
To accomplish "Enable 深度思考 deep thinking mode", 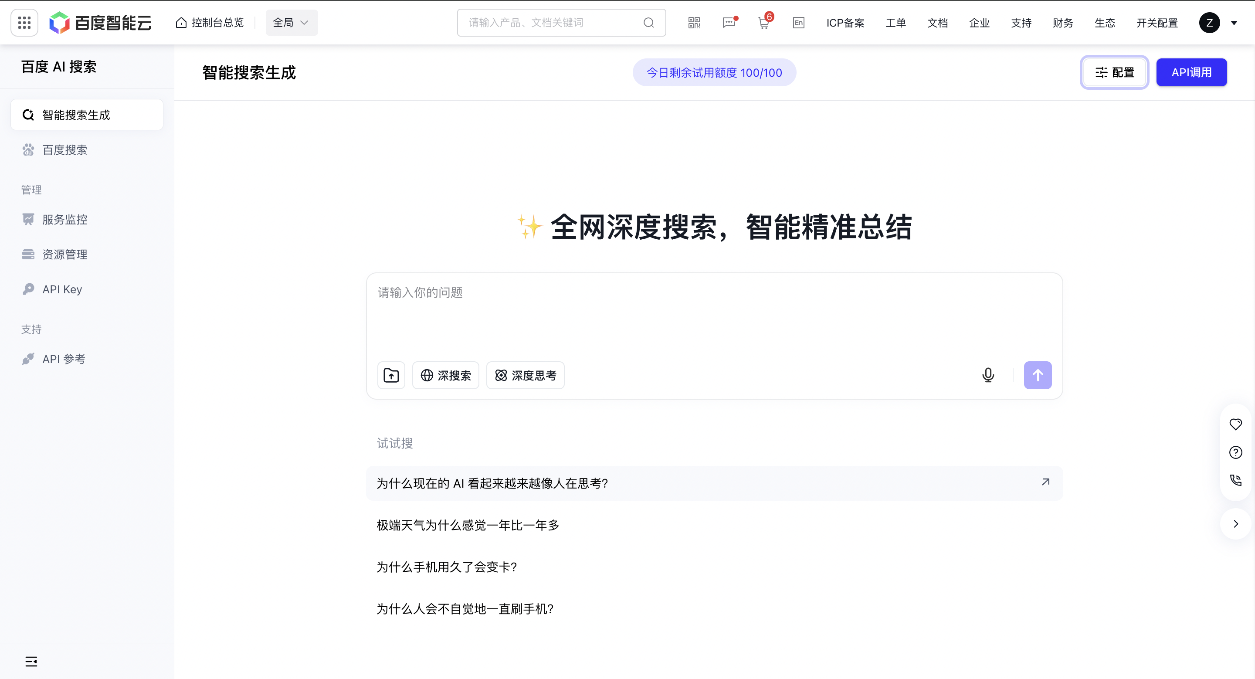I will pos(525,375).
